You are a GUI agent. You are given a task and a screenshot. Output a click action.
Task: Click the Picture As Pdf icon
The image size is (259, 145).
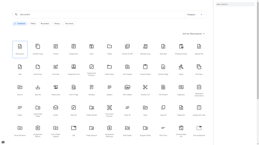(127, 46)
